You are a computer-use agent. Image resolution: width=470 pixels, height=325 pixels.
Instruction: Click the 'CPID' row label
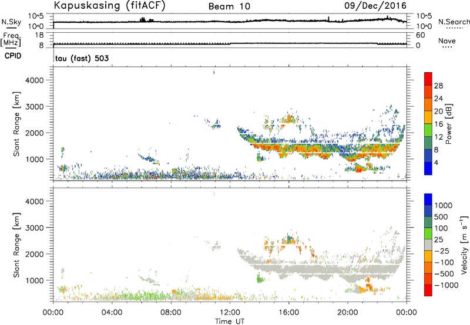tap(13, 56)
